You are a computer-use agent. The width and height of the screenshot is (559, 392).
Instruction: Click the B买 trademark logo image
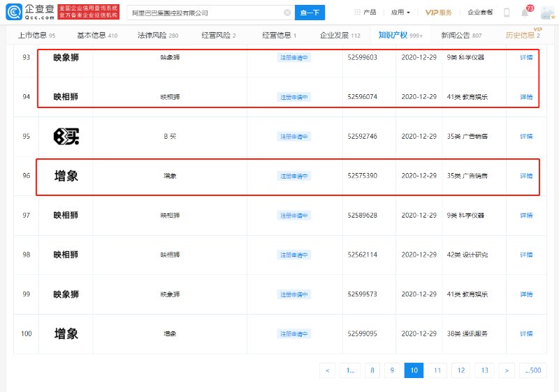(x=66, y=137)
